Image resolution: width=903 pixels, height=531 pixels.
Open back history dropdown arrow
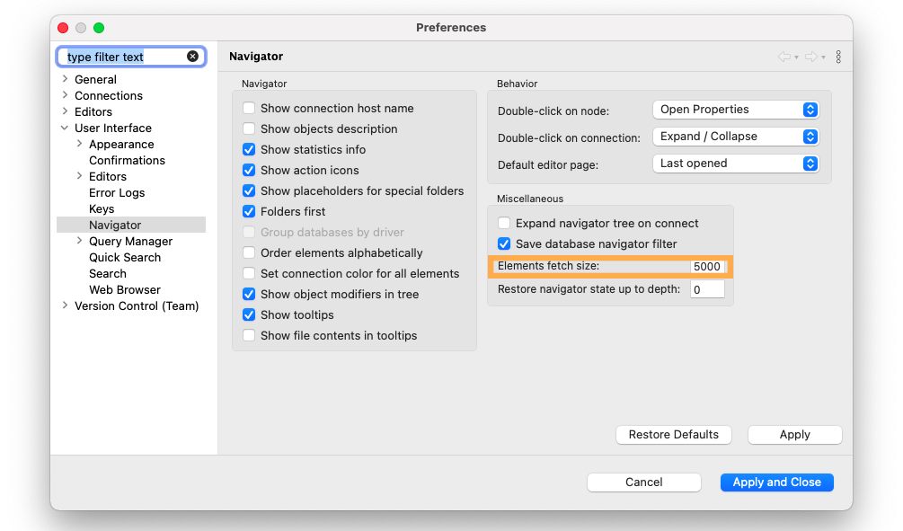(x=796, y=57)
